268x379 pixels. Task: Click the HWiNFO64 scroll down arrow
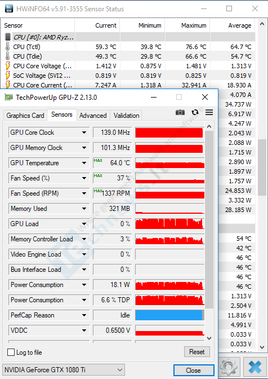click(x=262, y=347)
